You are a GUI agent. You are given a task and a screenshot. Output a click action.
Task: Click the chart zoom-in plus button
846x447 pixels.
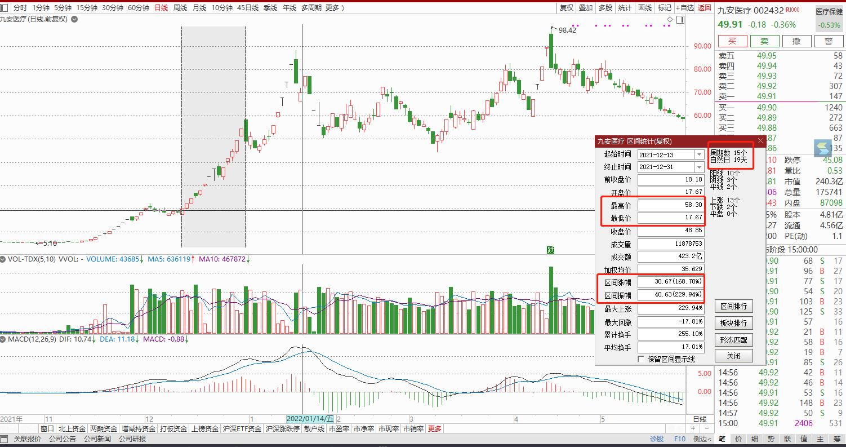(x=693, y=429)
